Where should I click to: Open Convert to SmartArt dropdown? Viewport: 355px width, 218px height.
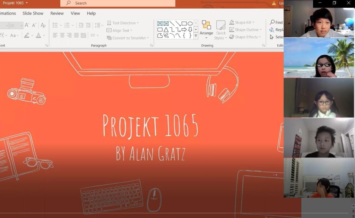pos(128,38)
